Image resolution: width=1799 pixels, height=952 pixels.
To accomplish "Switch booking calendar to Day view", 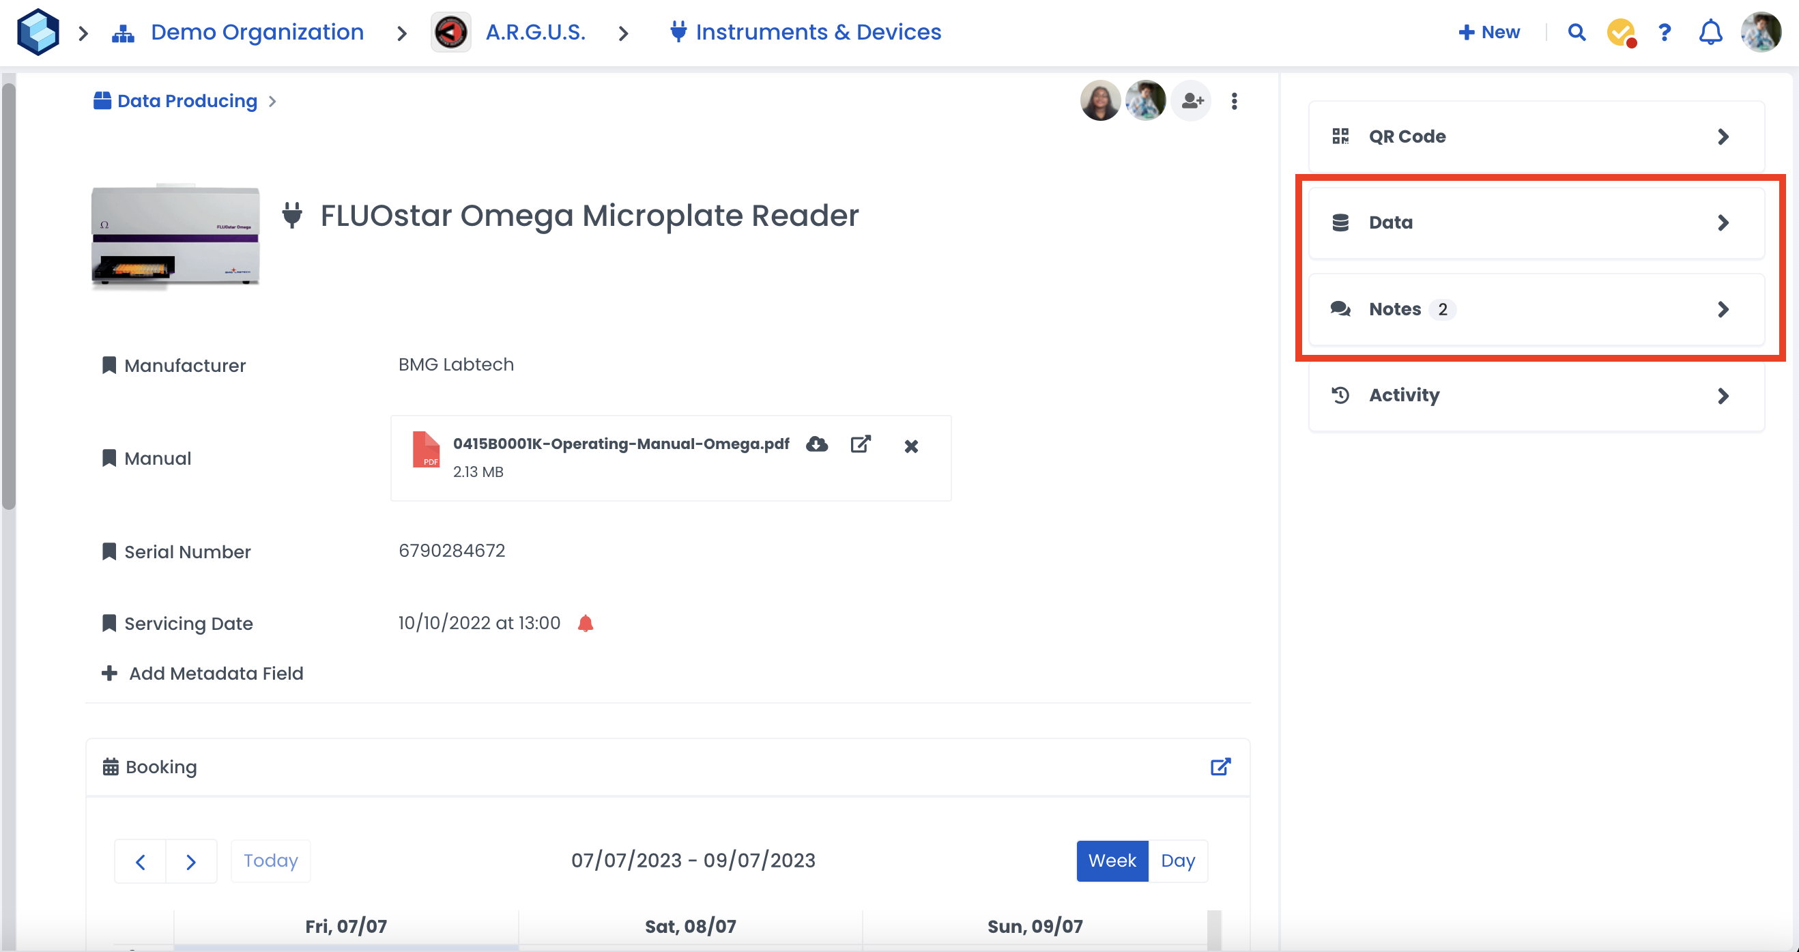I will point(1177,861).
